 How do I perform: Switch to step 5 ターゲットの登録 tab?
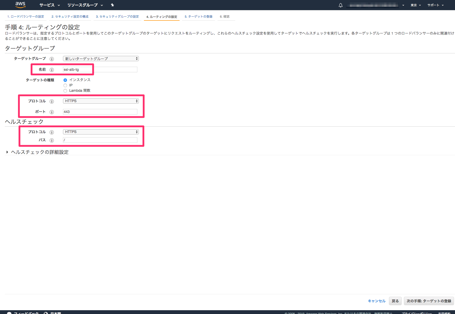coord(198,16)
